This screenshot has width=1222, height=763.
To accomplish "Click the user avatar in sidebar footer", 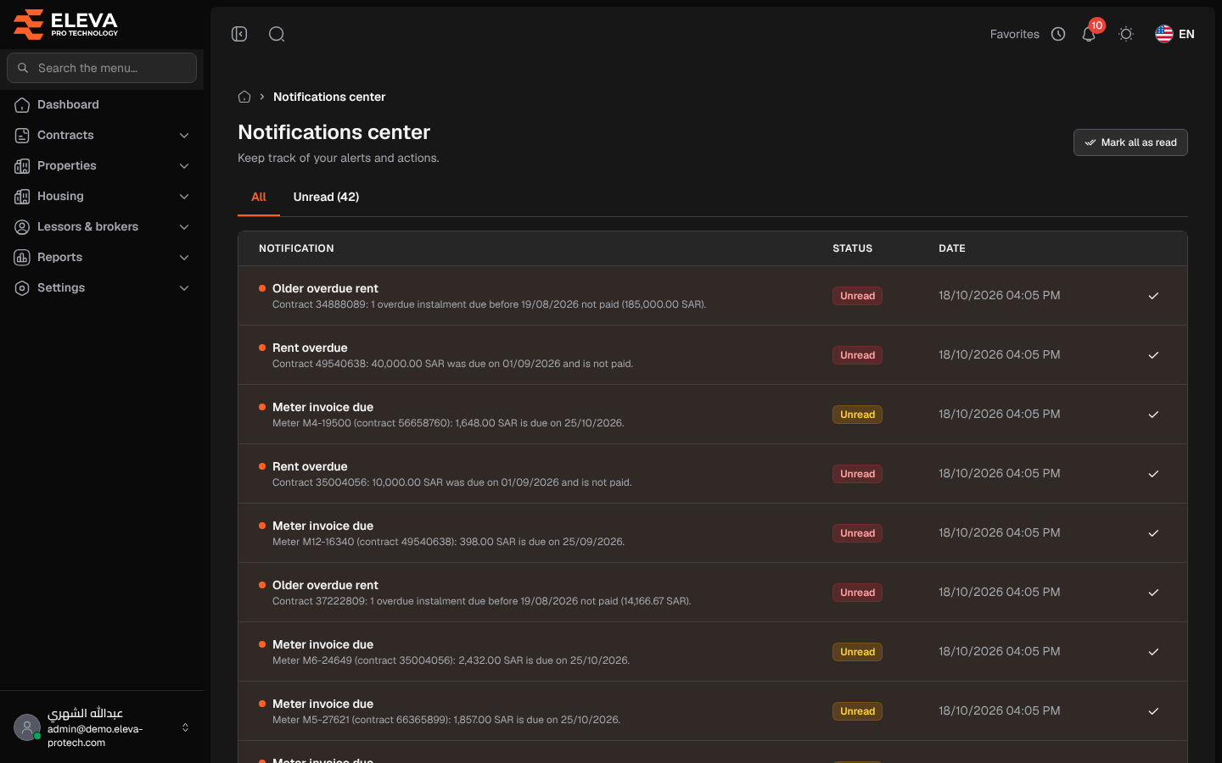I will click(27, 727).
